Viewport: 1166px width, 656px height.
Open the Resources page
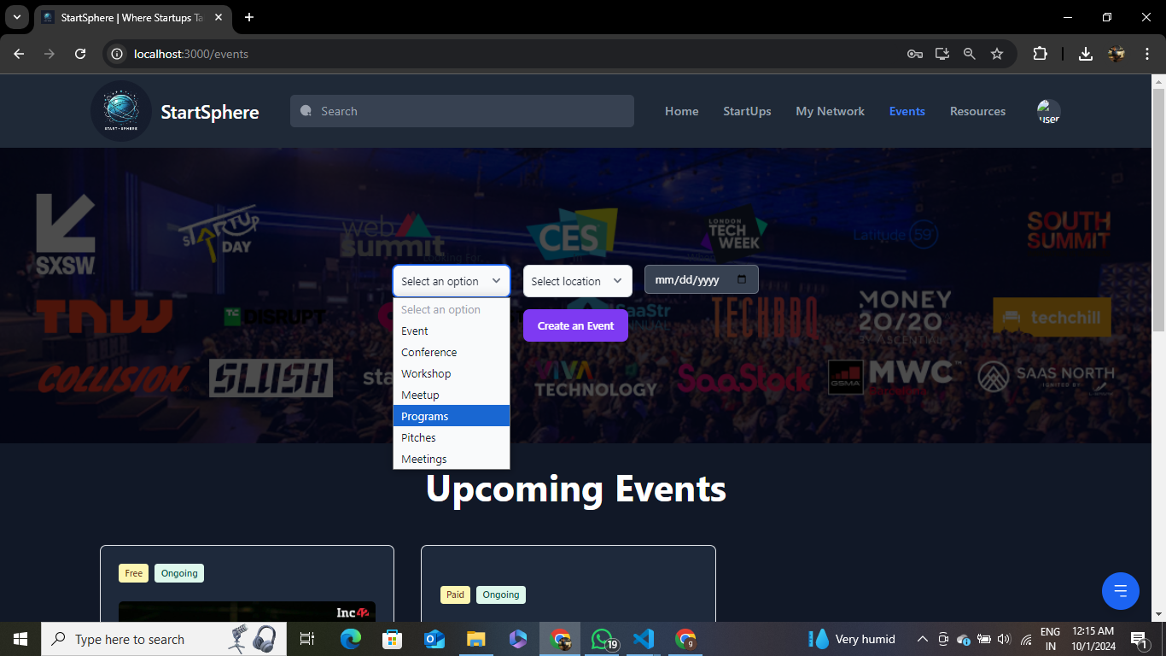977,111
